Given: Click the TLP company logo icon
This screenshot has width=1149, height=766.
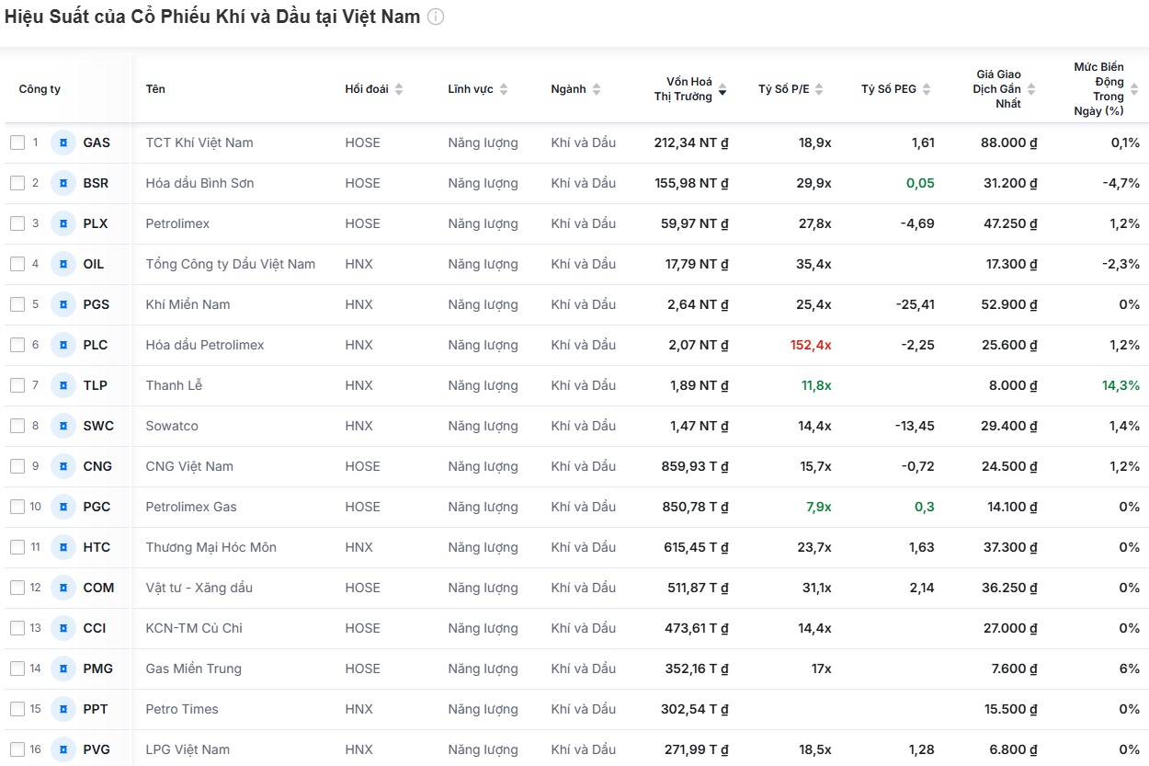Looking at the screenshot, I should click(x=63, y=385).
